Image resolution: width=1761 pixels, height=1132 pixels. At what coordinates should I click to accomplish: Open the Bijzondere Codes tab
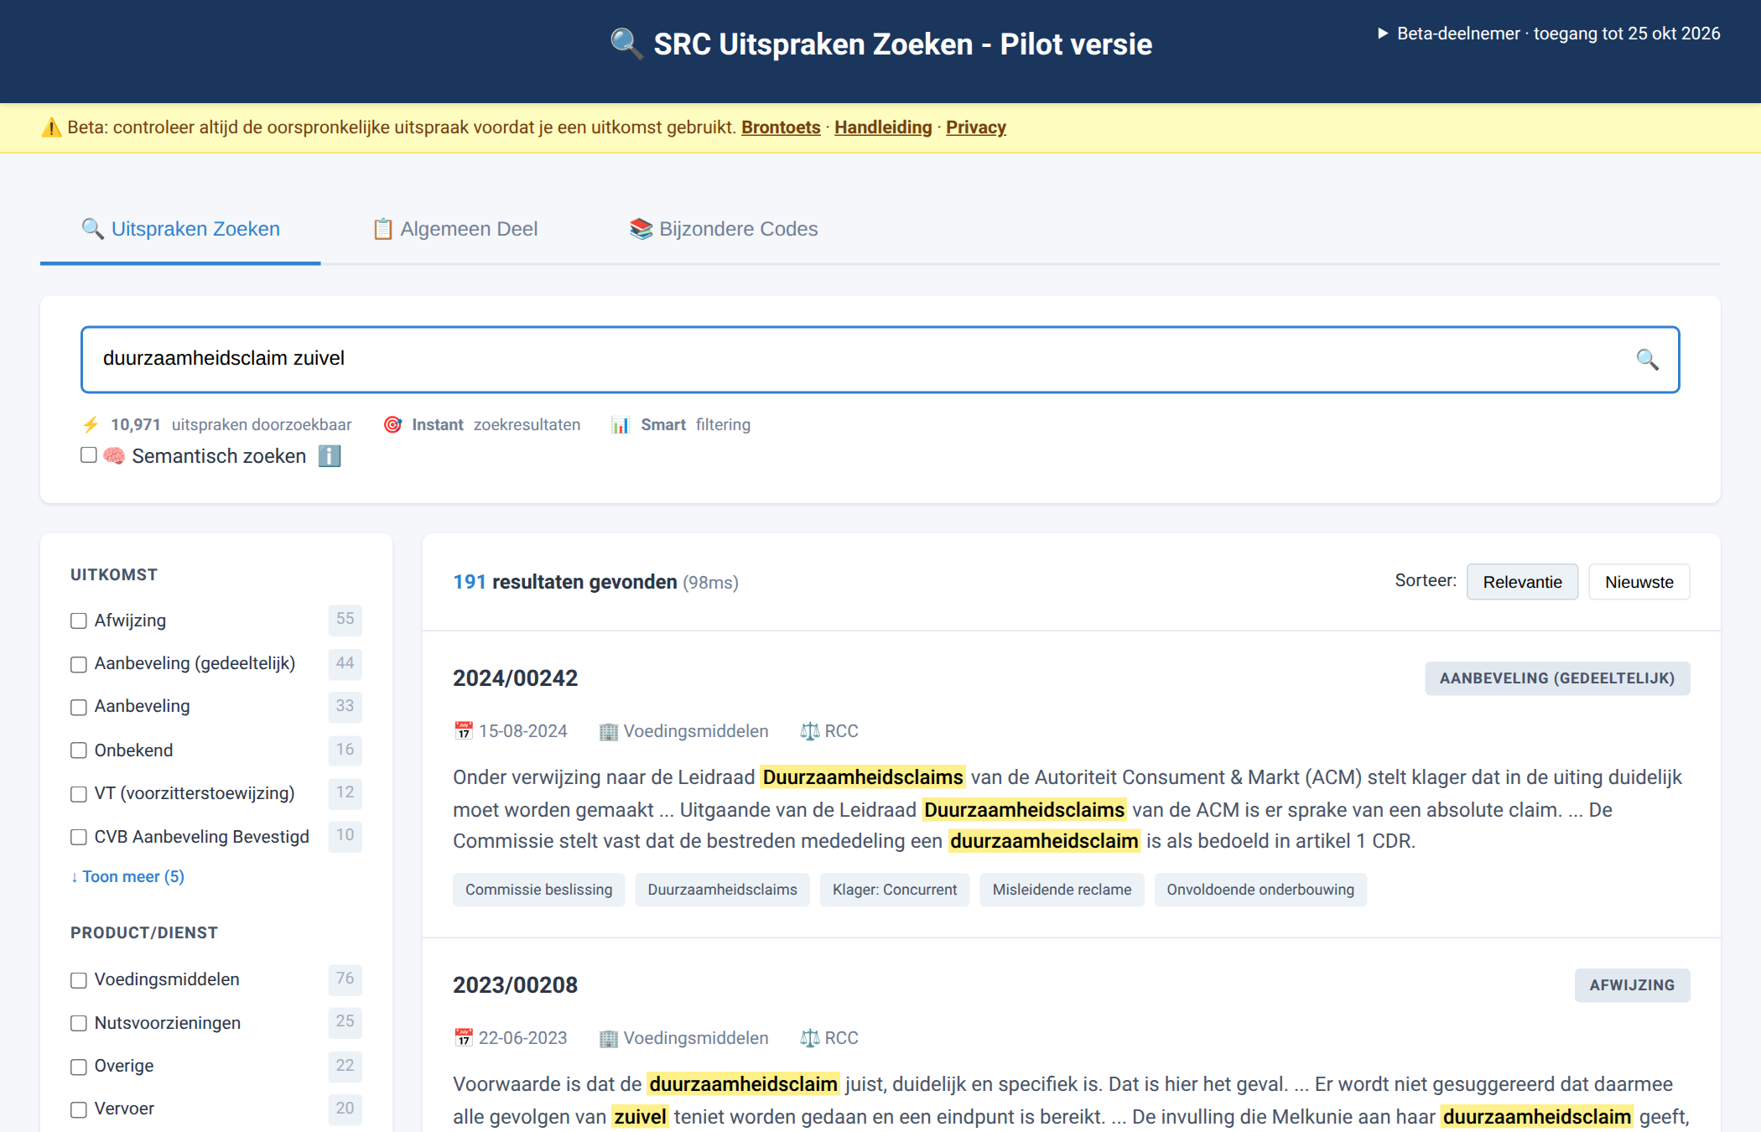tap(724, 229)
